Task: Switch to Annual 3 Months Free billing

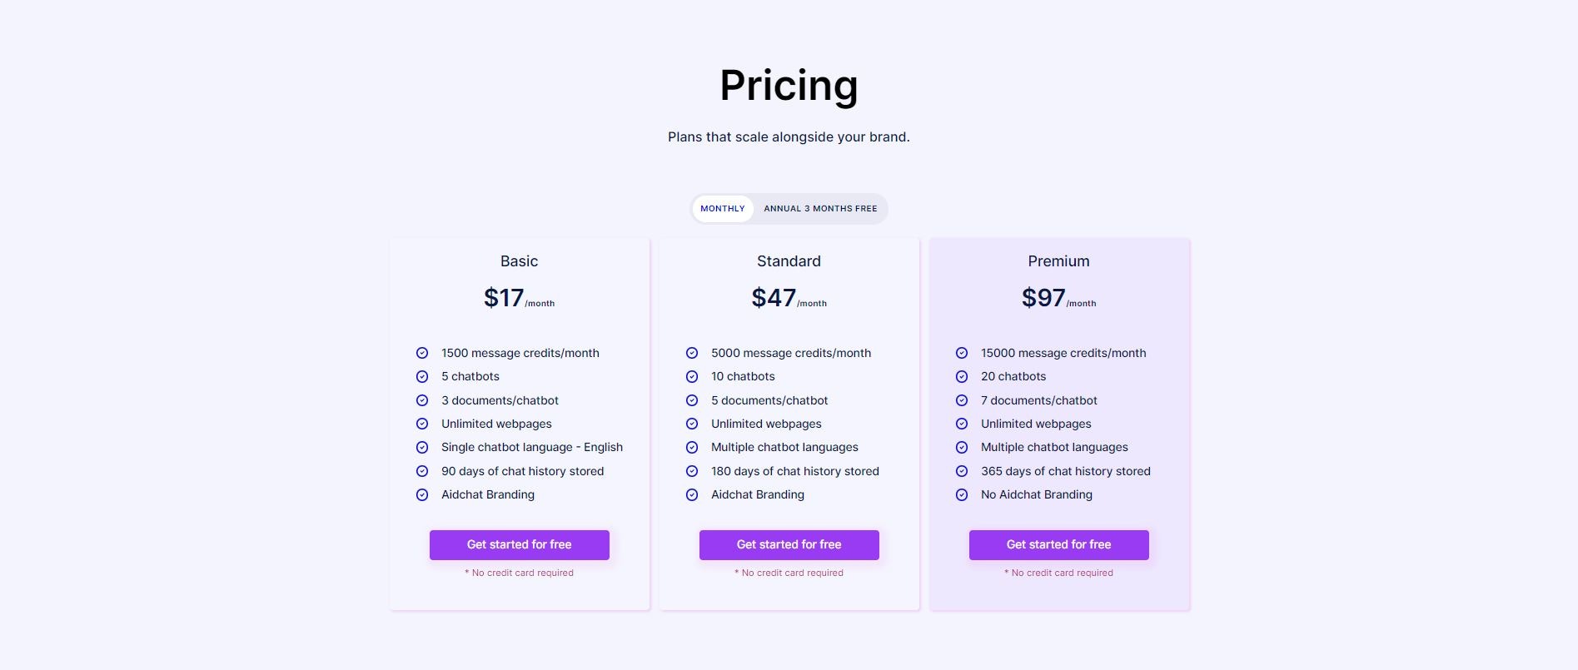Action: [x=820, y=209]
